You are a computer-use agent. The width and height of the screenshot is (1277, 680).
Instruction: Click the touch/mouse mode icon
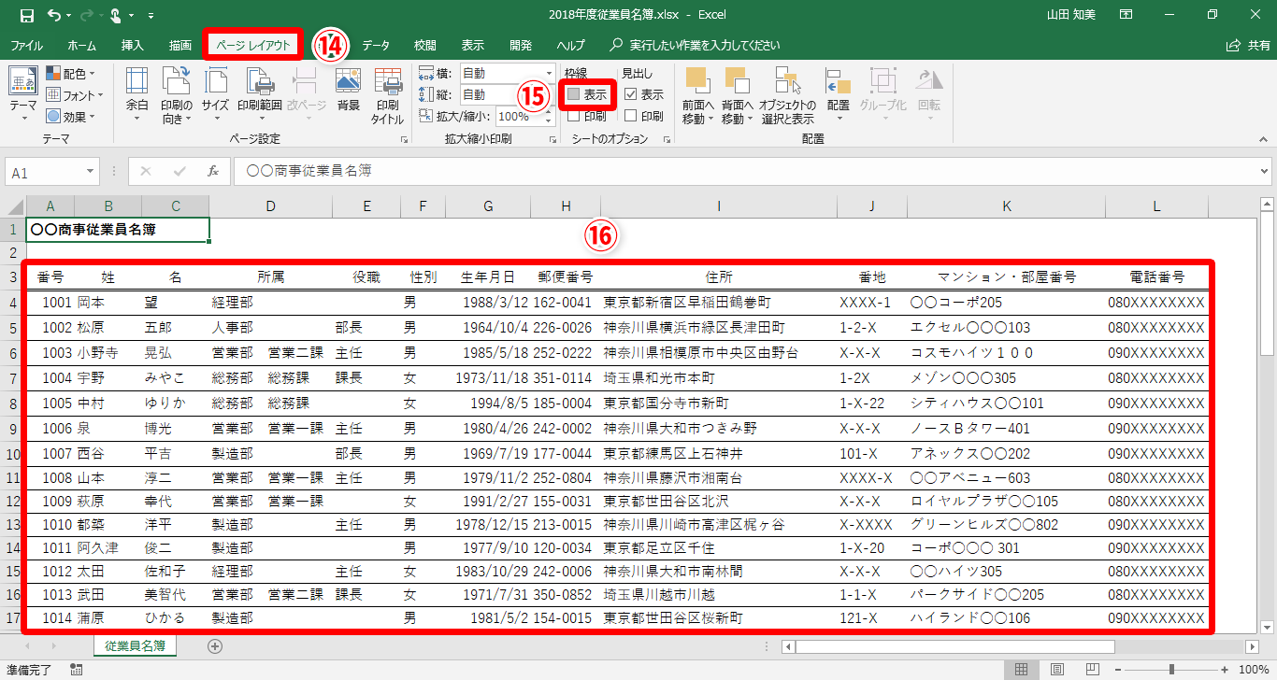pos(116,15)
